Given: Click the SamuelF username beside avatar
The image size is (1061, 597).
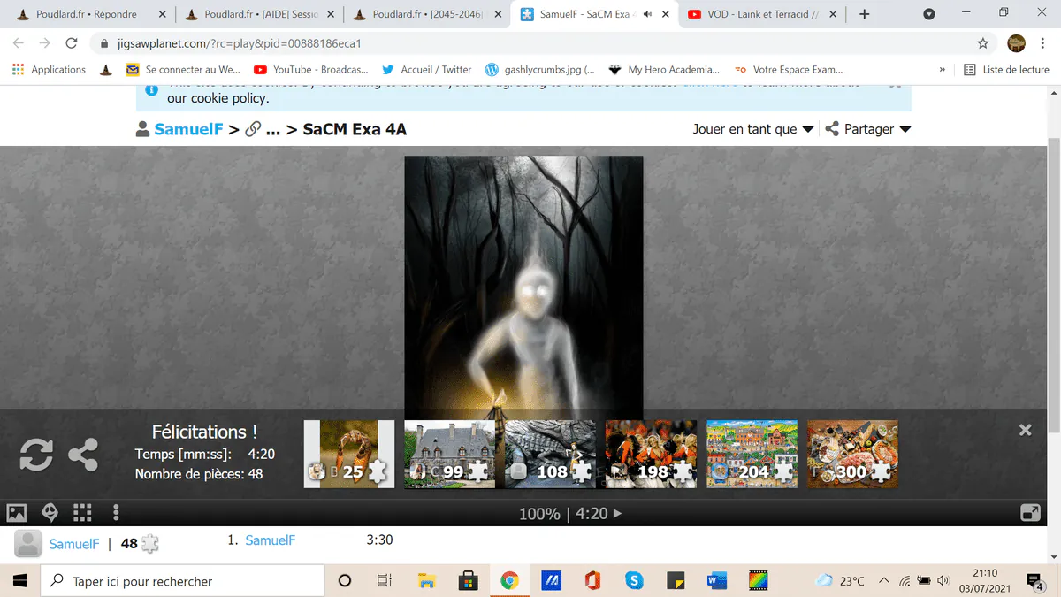Looking at the screenshot, I should point(74,544).
